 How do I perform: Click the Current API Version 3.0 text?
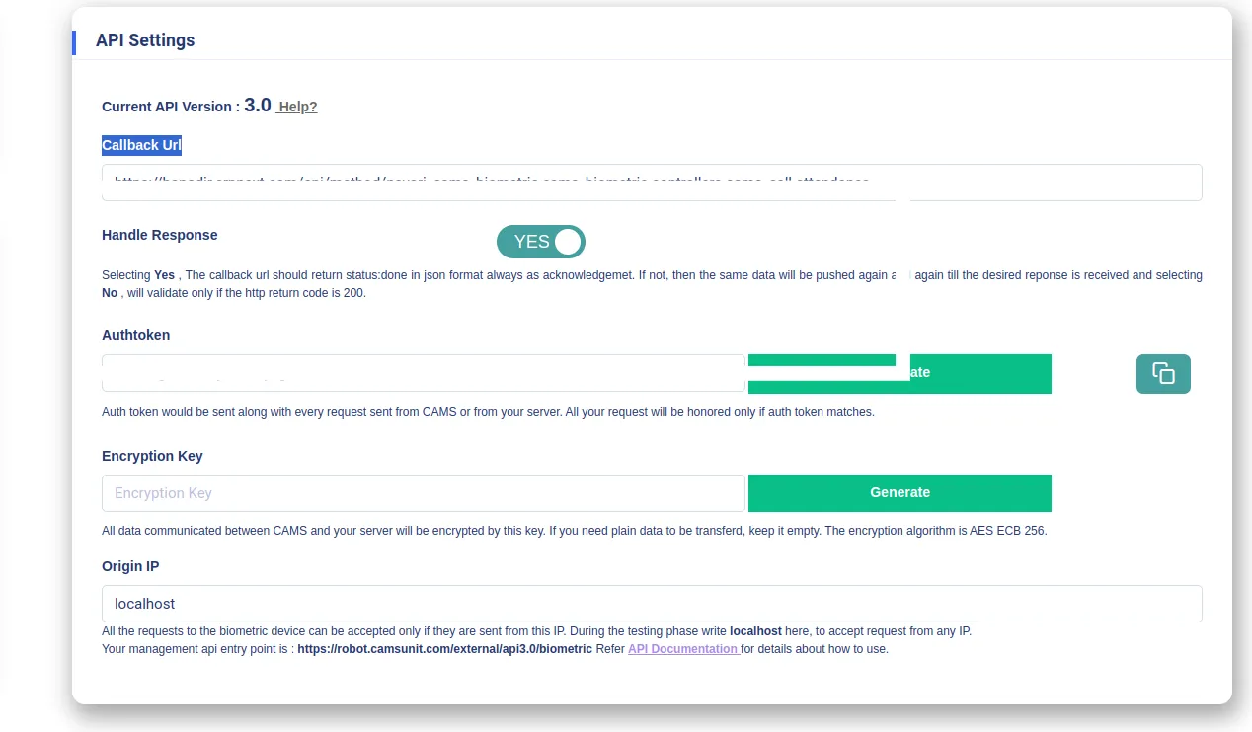pos(187,106)
